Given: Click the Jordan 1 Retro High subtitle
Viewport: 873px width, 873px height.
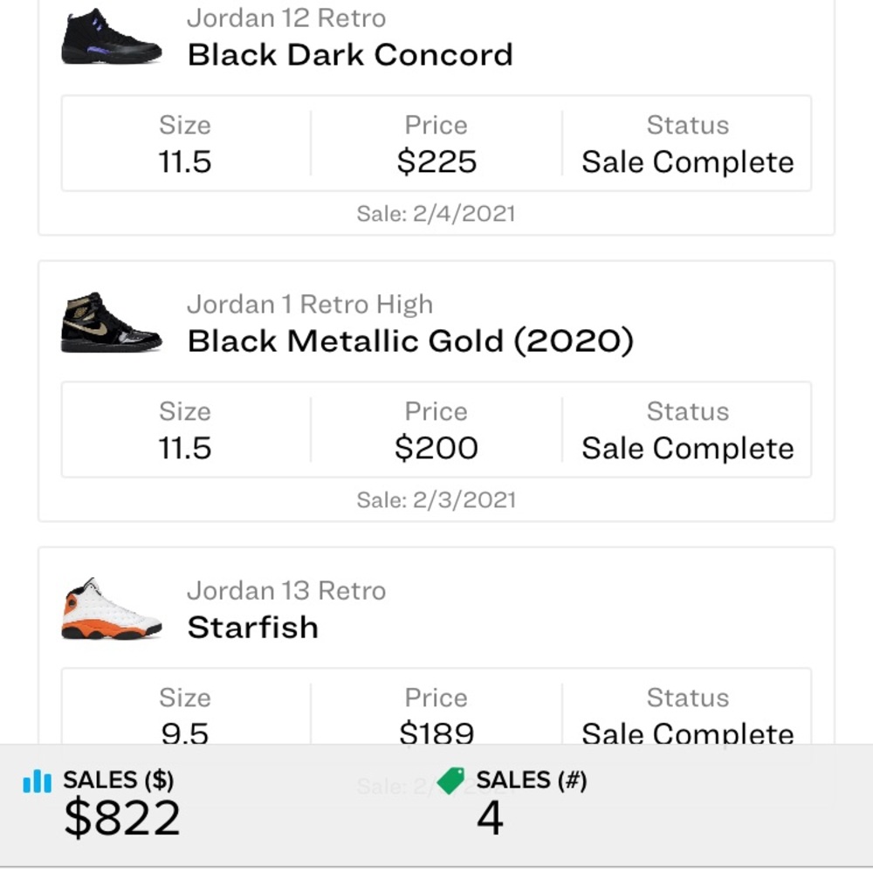Looking at the screenshot, I should pos(310,304).
